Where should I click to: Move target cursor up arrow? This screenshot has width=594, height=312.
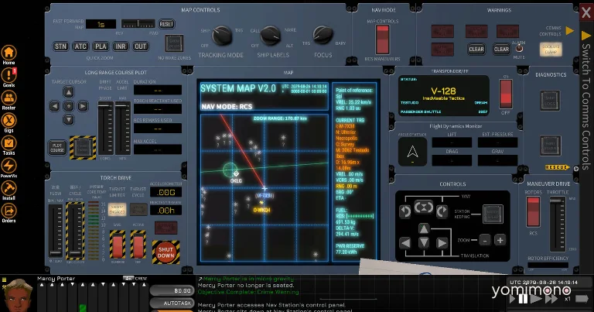pyautogui.click(x=69, y=92)
